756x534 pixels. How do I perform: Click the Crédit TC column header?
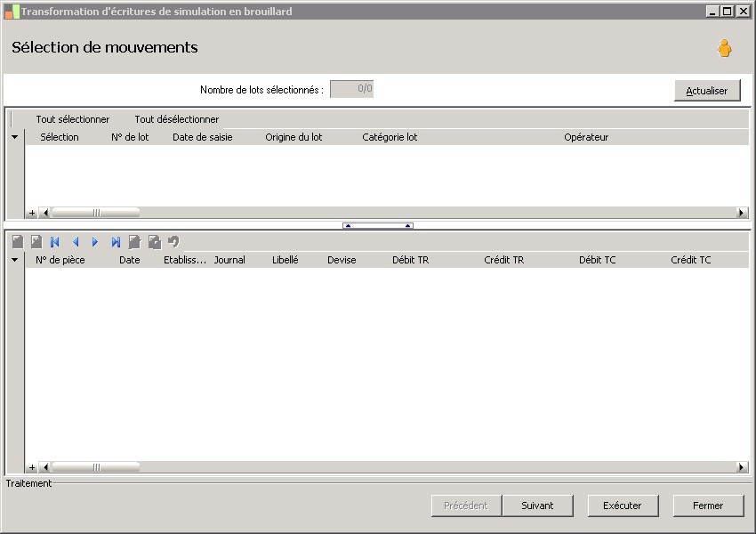click(691, 260)
